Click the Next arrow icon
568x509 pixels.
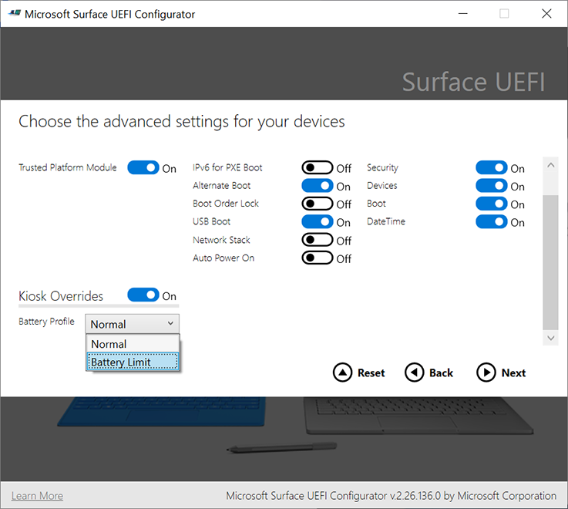486,372
